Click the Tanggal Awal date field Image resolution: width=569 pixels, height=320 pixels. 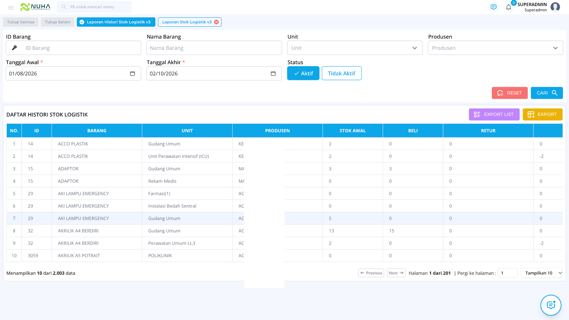click(x=73, y=74)
